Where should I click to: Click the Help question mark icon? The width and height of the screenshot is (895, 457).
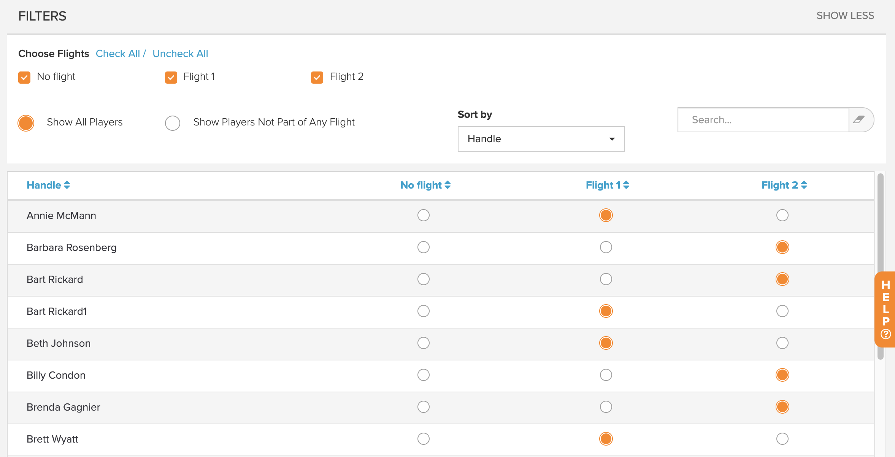[x=886, y=334]
